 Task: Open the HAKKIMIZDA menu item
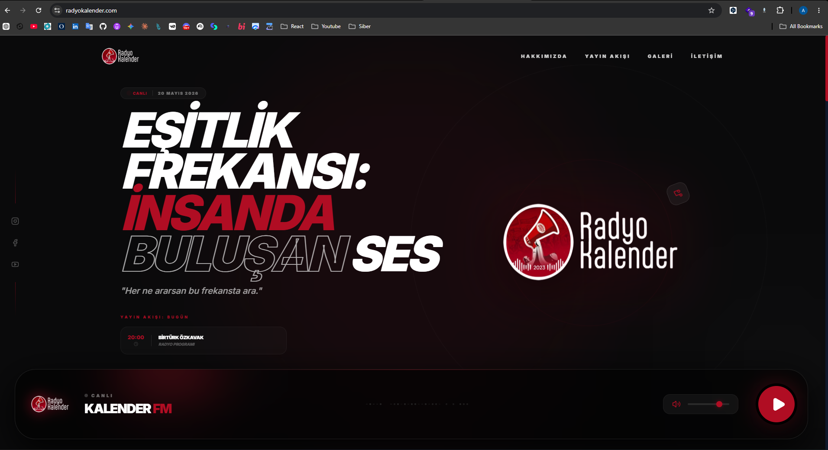543,56
